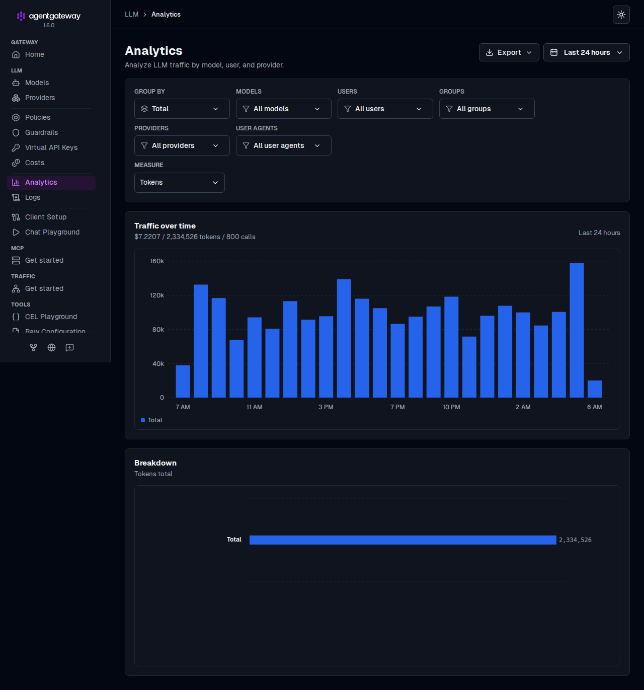This screenshot has height=690, width=644.
Task: Open Models via its robot icon
Action: pos(16,83)
